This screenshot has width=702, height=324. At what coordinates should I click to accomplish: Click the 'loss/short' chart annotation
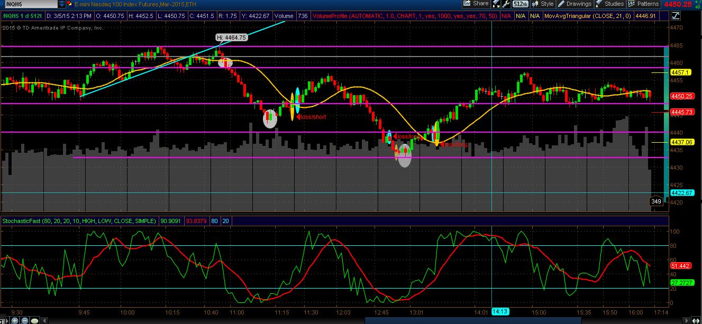pos(313,117)
